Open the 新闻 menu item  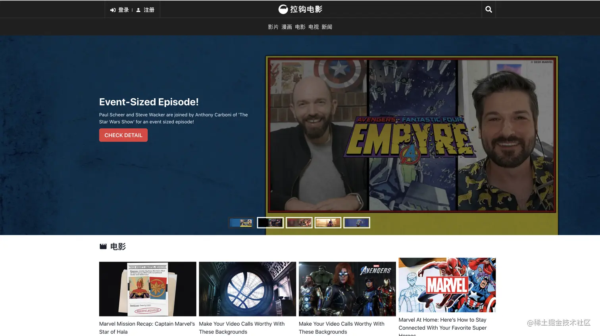327,27
